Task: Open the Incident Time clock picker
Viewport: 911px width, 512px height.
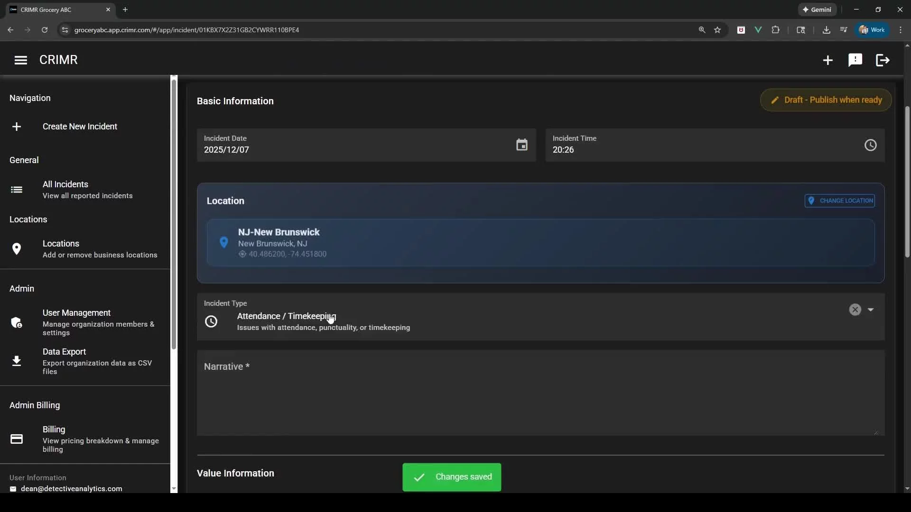Action: click(x=870, y=145)
